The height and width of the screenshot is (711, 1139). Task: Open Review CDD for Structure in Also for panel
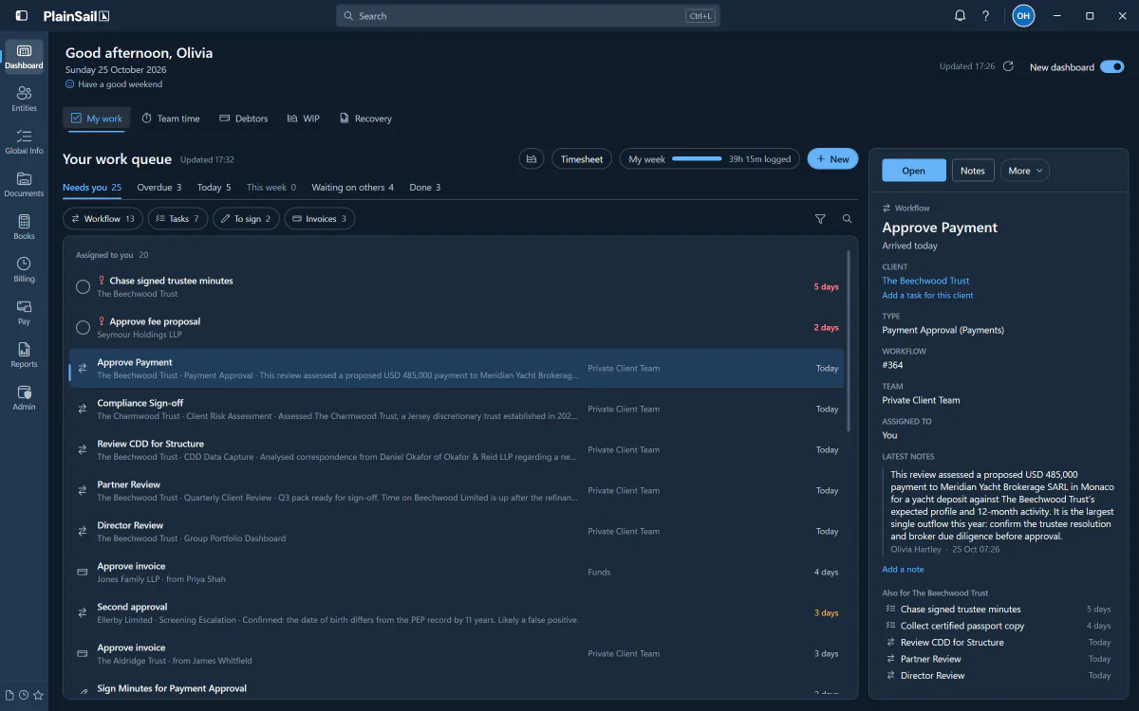click(x=997, y=643)
